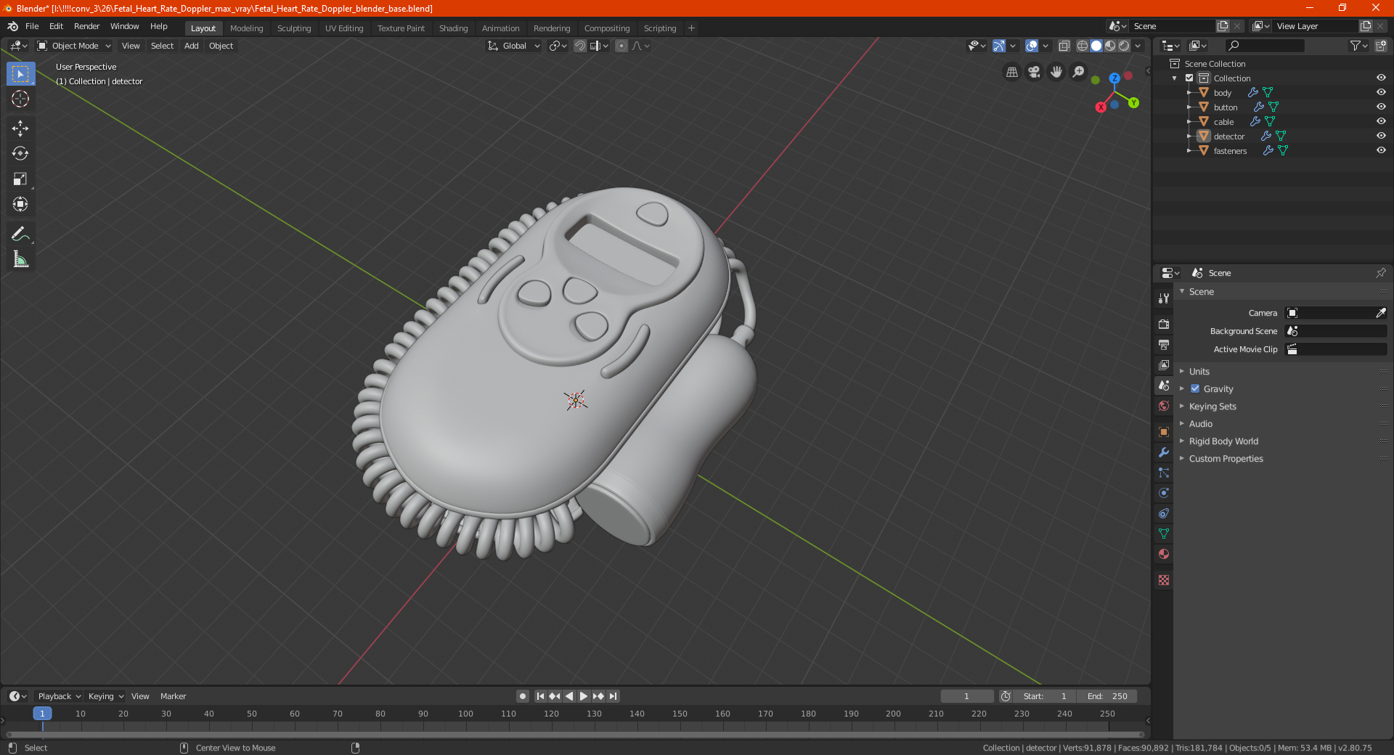Select the Measure tool
Viewport: 1394px width, 755px height.
click(x=20, y=259)
